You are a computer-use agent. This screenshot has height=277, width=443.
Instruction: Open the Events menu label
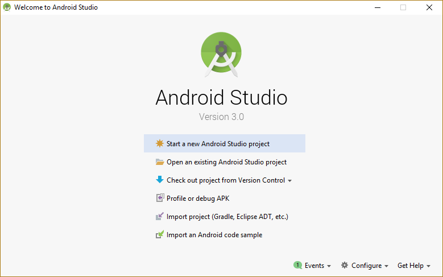pos(314,266)
